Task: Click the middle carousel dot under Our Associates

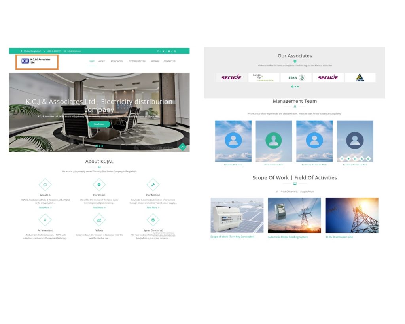Action: (x=295, y=86)
